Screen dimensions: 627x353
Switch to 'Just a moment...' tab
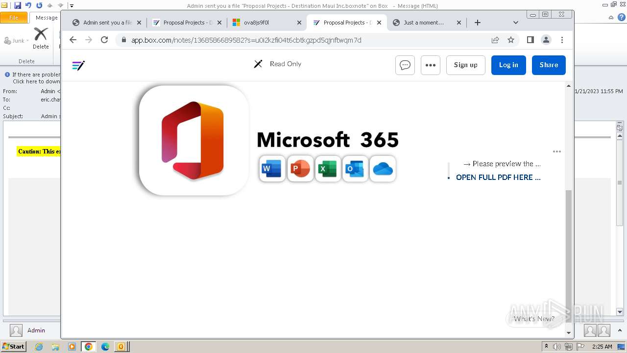[427, 23]
